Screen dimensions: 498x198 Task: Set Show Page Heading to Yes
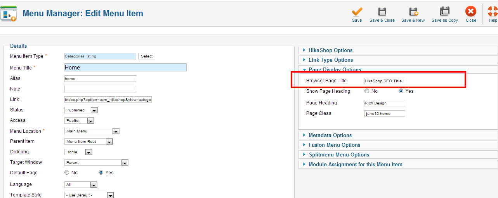tap(401, 91)
